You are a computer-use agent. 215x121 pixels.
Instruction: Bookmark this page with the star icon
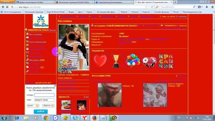[x=146, y=7]
